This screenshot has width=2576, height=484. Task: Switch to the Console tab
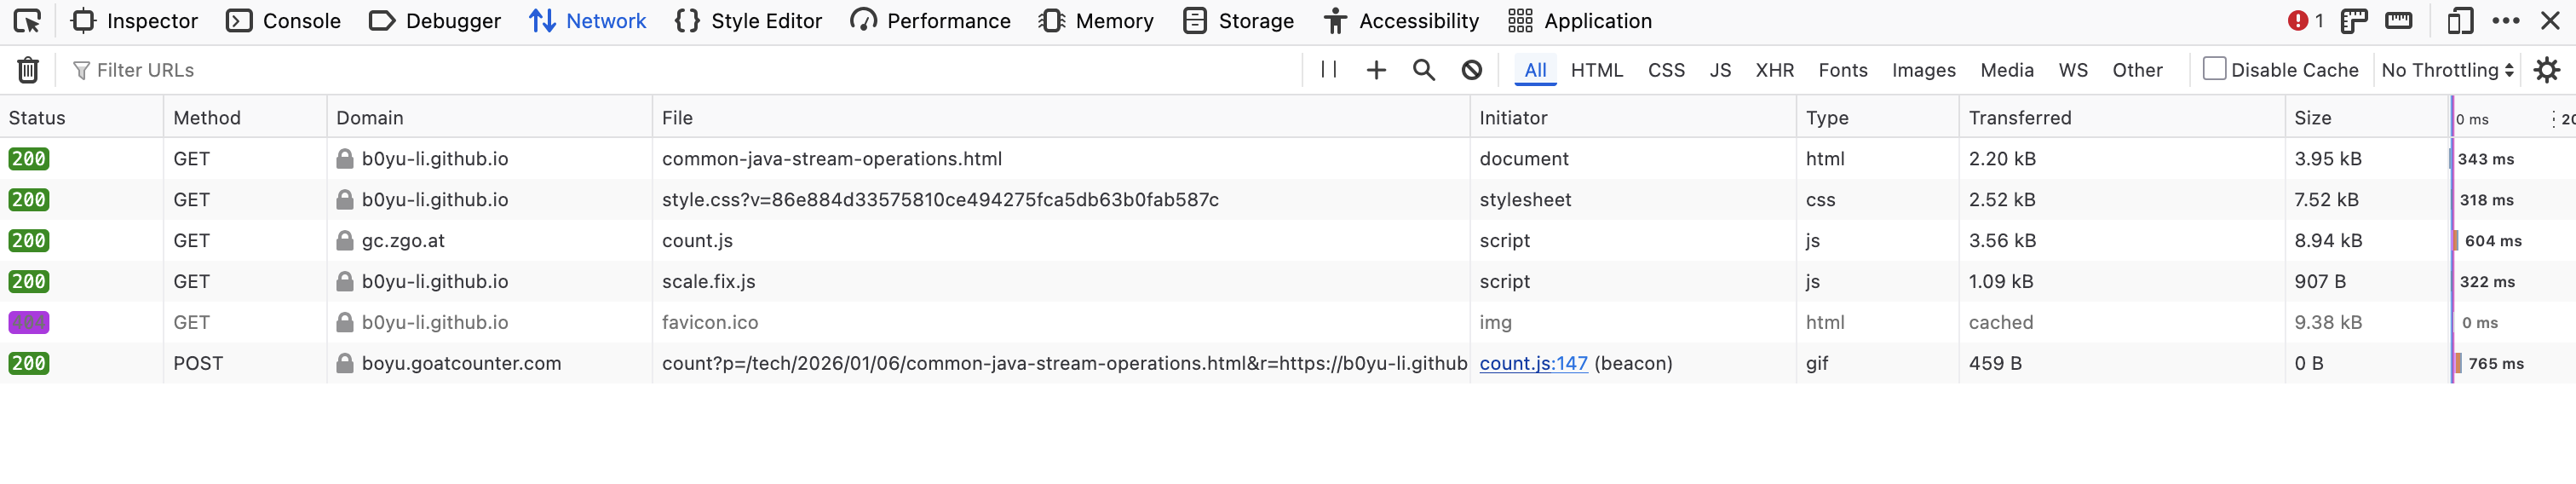point(284,21)
